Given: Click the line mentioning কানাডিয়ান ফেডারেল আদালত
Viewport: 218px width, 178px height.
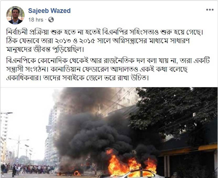Looking at the screenshot, I should [97, 69].
